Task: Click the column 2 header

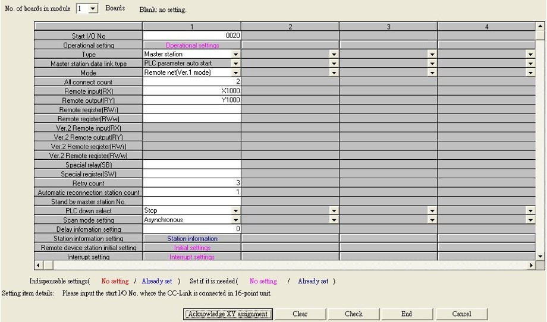Action: pyautogui.click(x=290, y=27)
